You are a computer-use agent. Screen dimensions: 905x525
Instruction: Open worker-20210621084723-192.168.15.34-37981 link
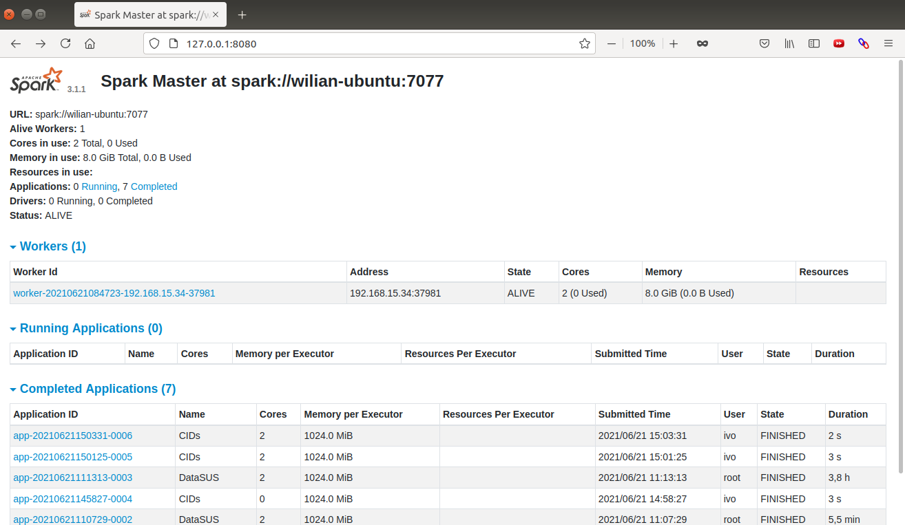(x=114, y=293)
